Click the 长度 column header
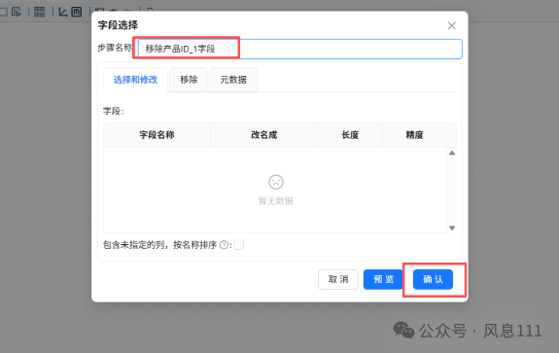The height and width of the screenshot is (353, 559). (x=350, y=135)
